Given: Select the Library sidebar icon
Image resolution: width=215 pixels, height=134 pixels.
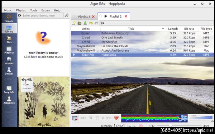Looking at the screenshot, I should click(9, 28).
